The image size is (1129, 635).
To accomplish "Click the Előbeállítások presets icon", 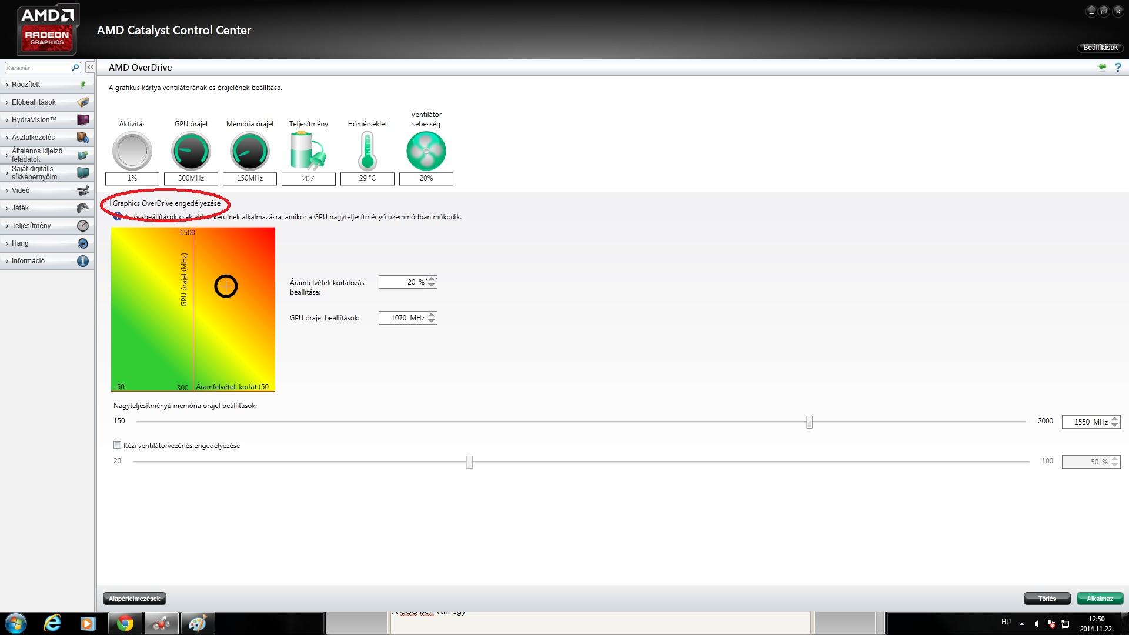I will (83, 102).
